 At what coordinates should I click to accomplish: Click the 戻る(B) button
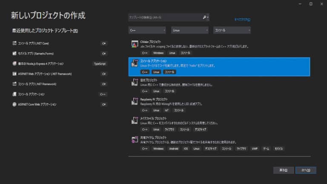click(x=284, y=170)
